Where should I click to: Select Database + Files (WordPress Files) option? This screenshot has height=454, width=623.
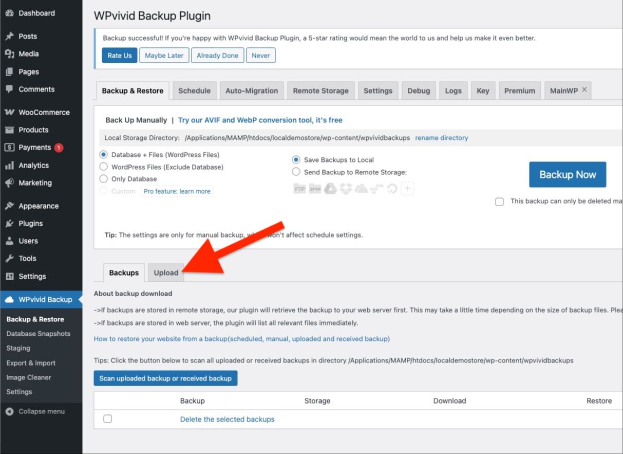pos(104,154)
